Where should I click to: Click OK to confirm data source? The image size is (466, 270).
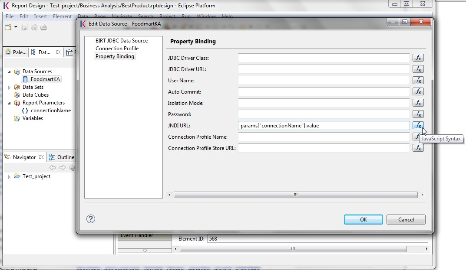[363, 220]
